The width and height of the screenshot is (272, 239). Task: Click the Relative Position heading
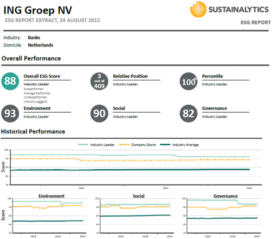[x=131, y=76]
